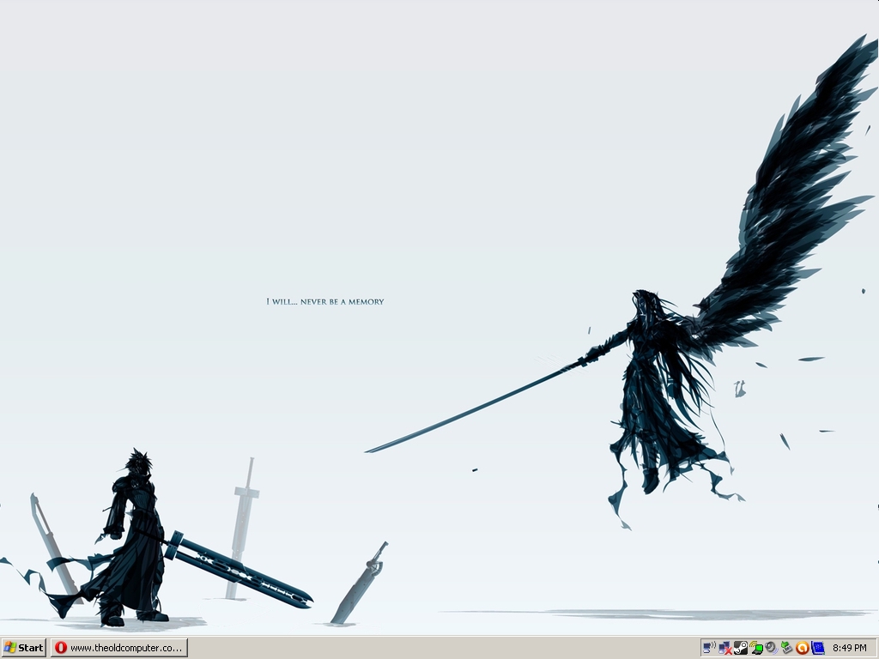Click the empty area of the taskbar

[429, 648]
